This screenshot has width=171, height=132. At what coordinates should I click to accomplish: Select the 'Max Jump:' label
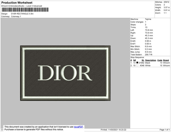point(135,52)
